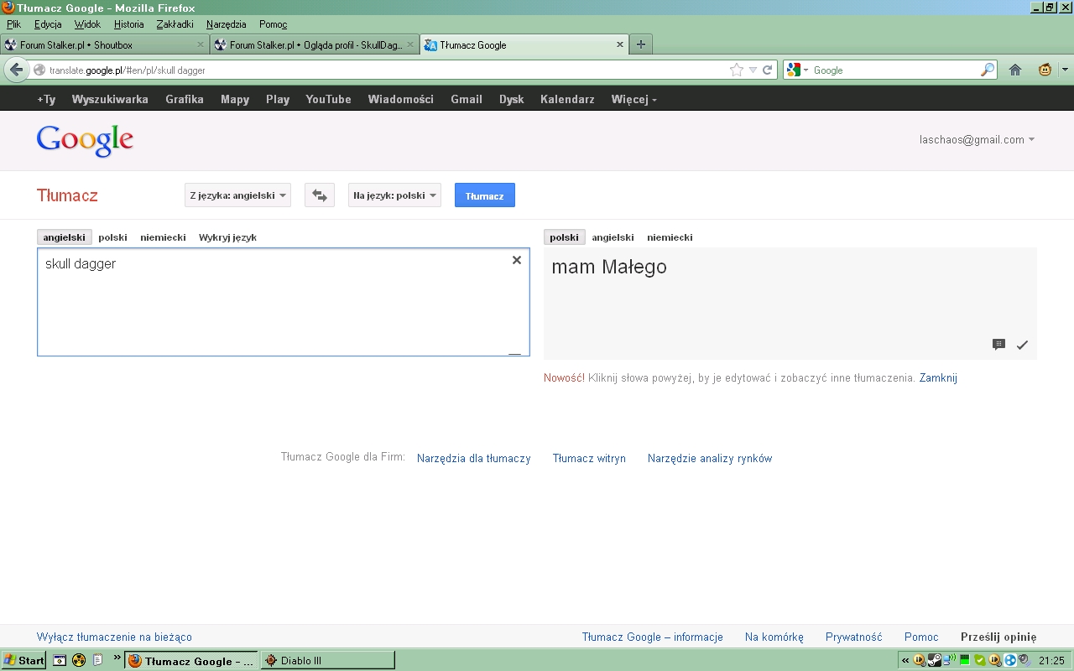
Task: Close the Forum Stalker.pl Shoutbox tab
Action: pyautogui.click(x=201, y=44)
